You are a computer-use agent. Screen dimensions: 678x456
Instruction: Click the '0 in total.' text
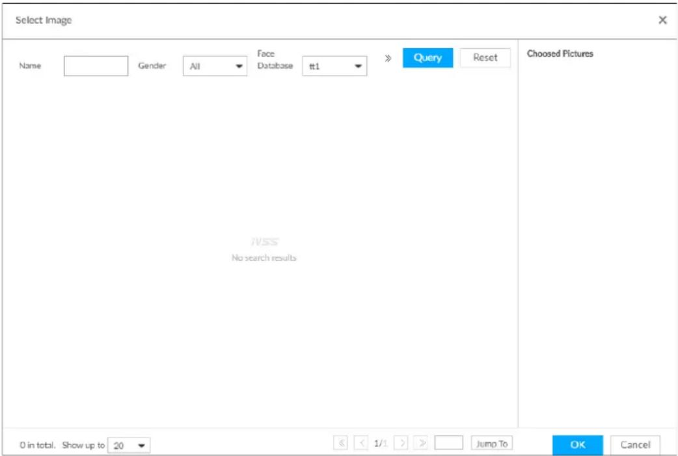[38, 445]
